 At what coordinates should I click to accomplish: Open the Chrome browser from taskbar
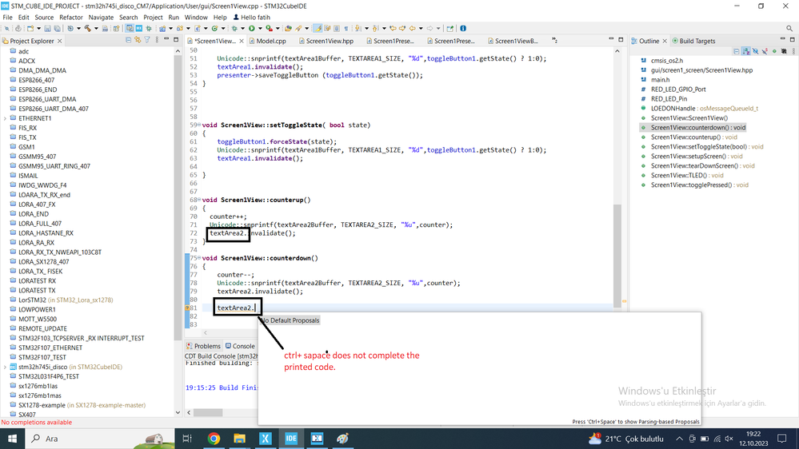click(x=214, y=439)
